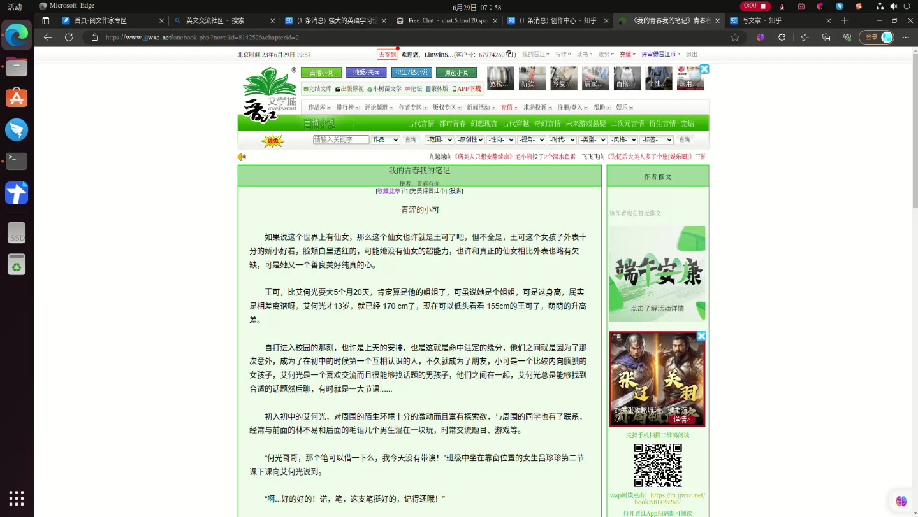The image size is (918, 517).
Task: Open the power menu icon
Action: 906,6
